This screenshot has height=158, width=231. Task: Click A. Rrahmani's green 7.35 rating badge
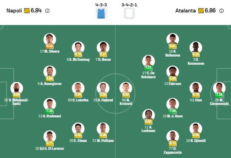click(50, 111)
